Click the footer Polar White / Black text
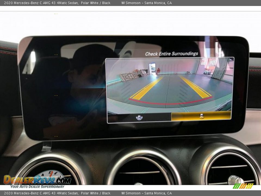Image resolution: width=261 pixels, height=196 pixels. [x=95, y=193]
